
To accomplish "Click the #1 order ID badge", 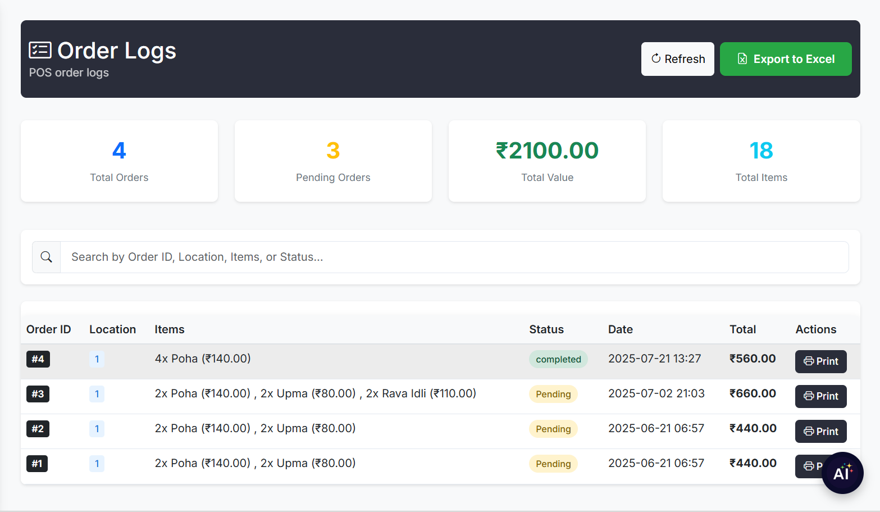I will click(37, 464).
